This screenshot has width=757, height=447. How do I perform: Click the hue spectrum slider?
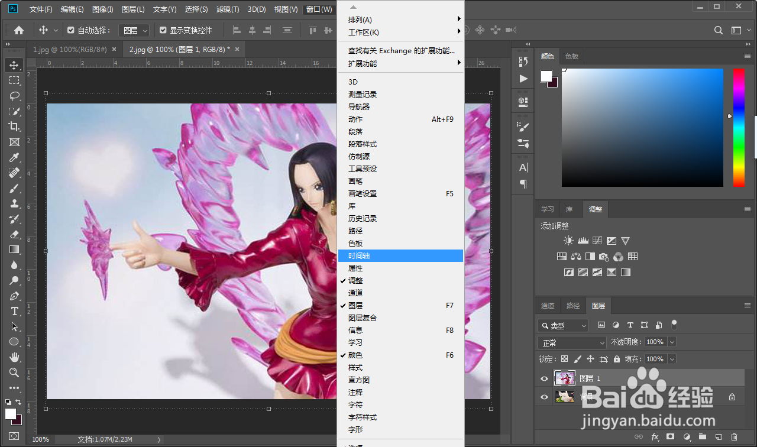click(739, 127)
